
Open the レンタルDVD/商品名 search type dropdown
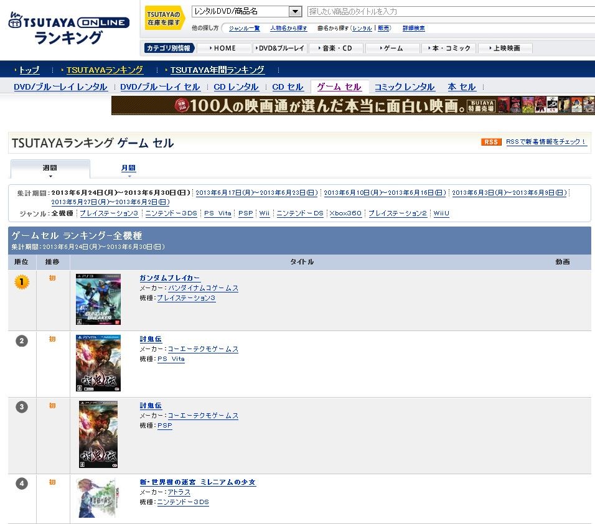(246, 11)
